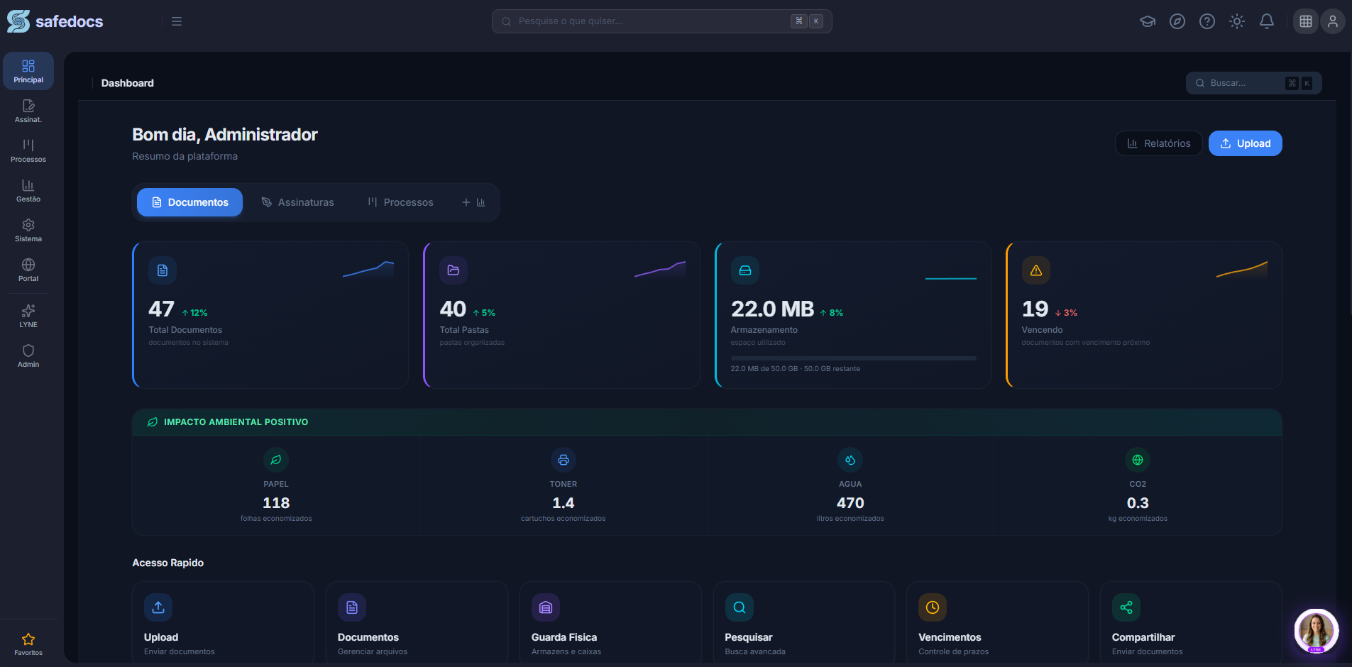
Task: Open the LYNE assistant sidebar item
Action: tap(28, 316)
